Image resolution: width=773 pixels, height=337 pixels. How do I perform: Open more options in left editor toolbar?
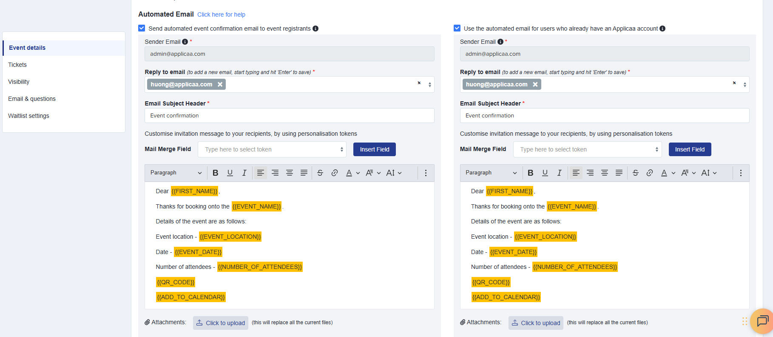(x=426, y=173)
